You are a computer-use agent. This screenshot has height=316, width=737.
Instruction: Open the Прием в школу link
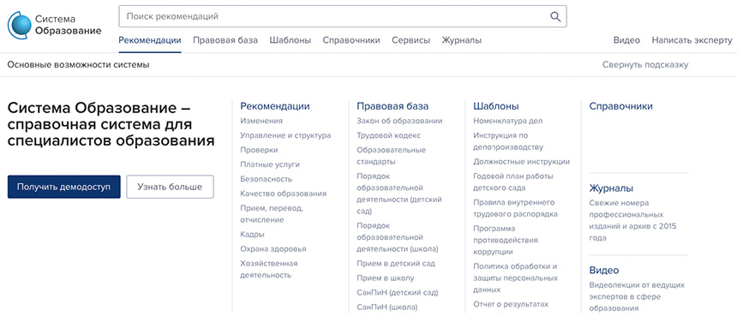(386, 278)
